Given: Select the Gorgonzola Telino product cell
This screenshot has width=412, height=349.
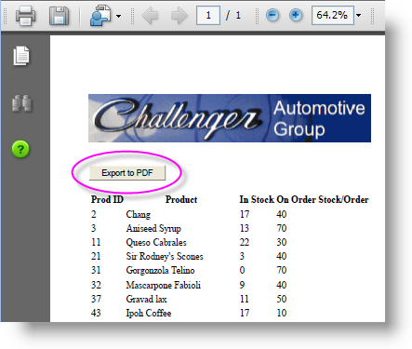Looking at the screenshot, I should 160,270.
